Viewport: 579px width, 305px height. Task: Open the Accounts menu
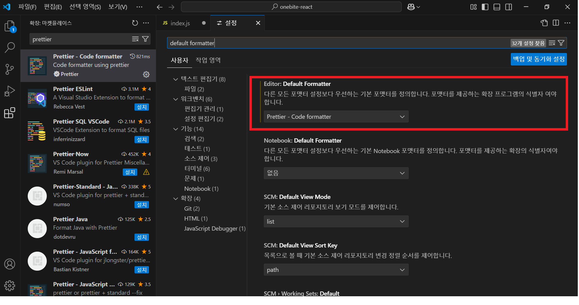click(x=10, y=264)
